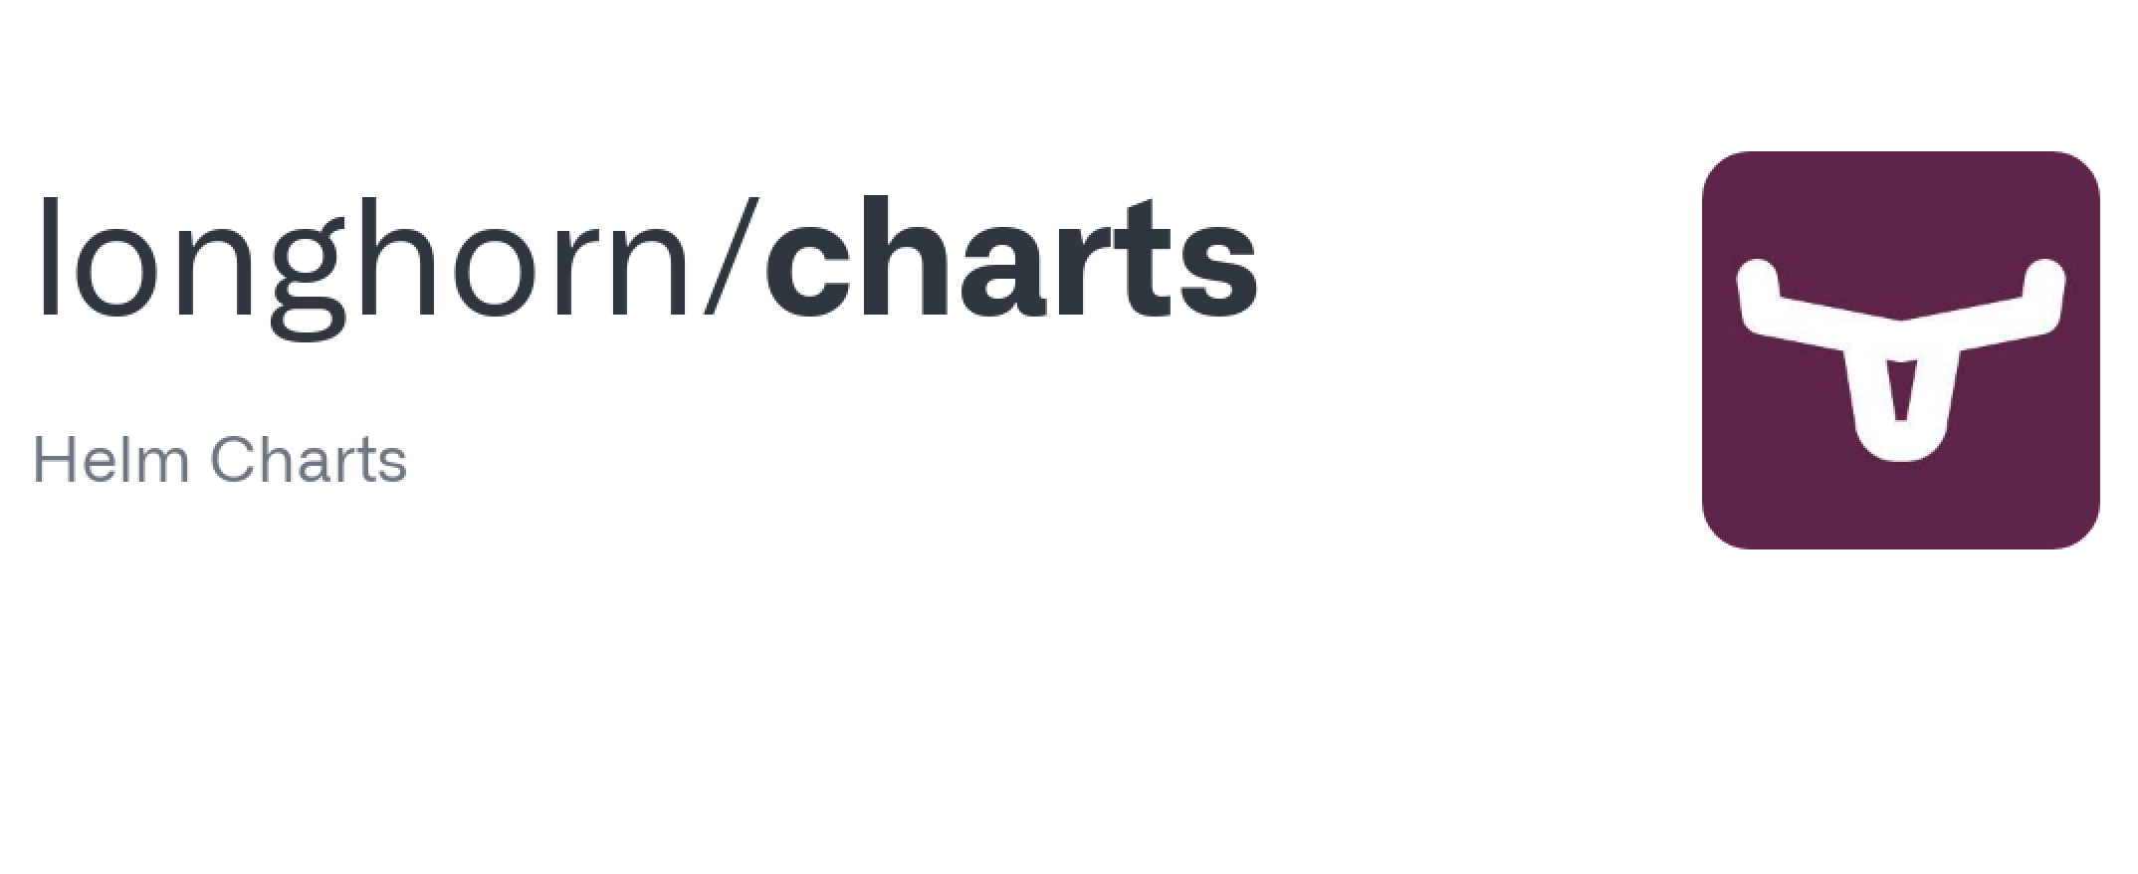Click the Longhorn bull logo

click(x=1900, y=349)
